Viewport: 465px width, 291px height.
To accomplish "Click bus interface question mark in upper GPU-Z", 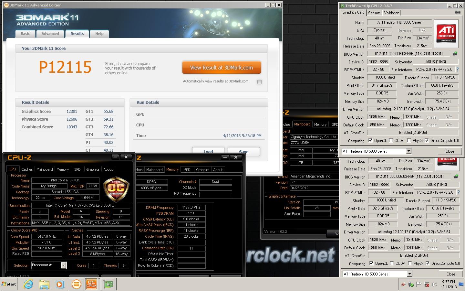I will point(457,70).
